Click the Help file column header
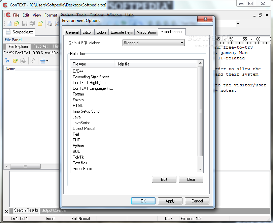 156,64
